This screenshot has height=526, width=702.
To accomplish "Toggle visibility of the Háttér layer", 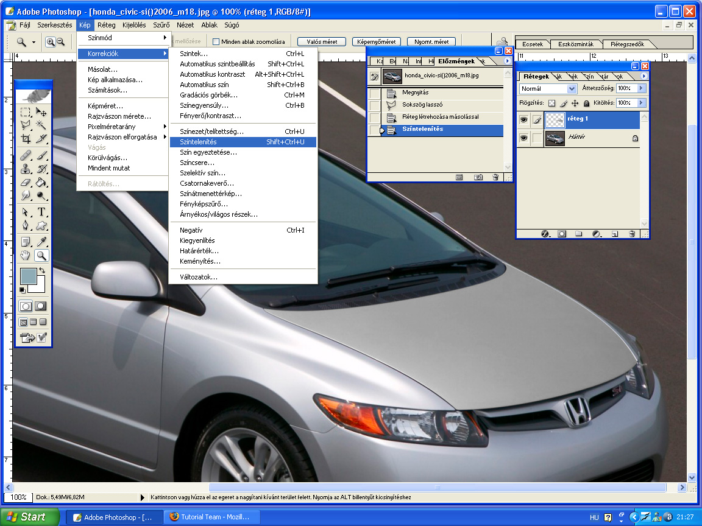I will [x=523, y=138].
